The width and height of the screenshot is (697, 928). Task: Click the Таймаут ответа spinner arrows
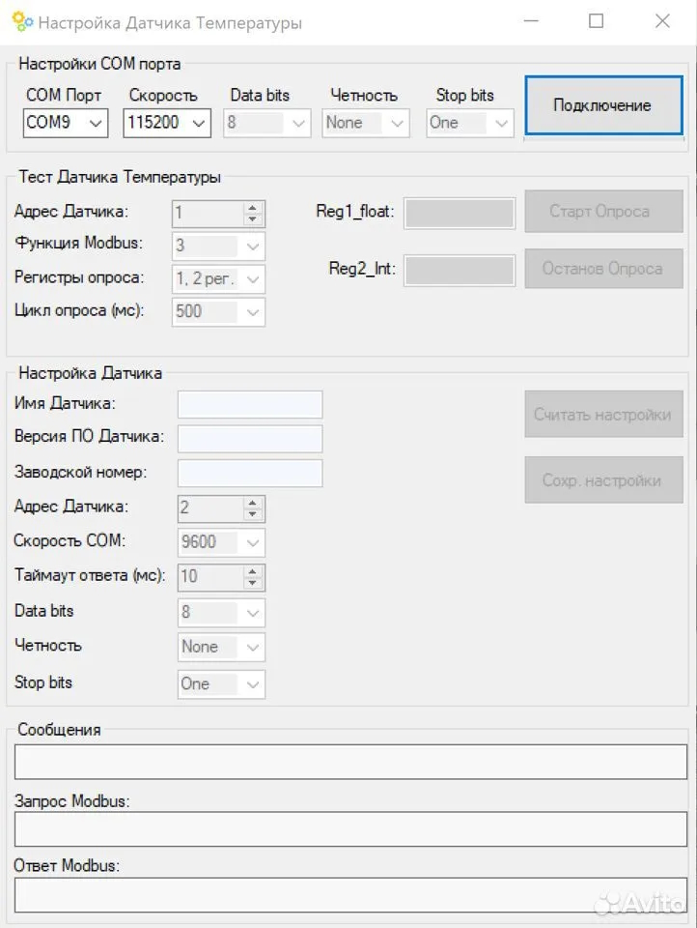253,577
